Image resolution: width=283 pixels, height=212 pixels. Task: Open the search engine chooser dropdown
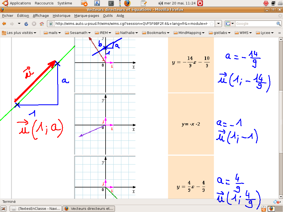230,24
